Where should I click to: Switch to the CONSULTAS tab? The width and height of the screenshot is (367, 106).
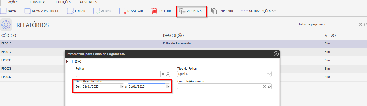click(x=38, y=2)
